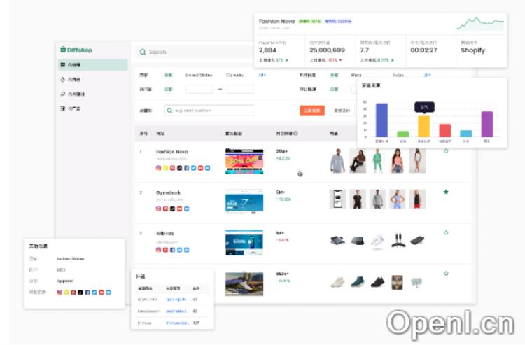Open Allbirds row Instagram icon
525x345 pixels.
[x=158, y=250]
